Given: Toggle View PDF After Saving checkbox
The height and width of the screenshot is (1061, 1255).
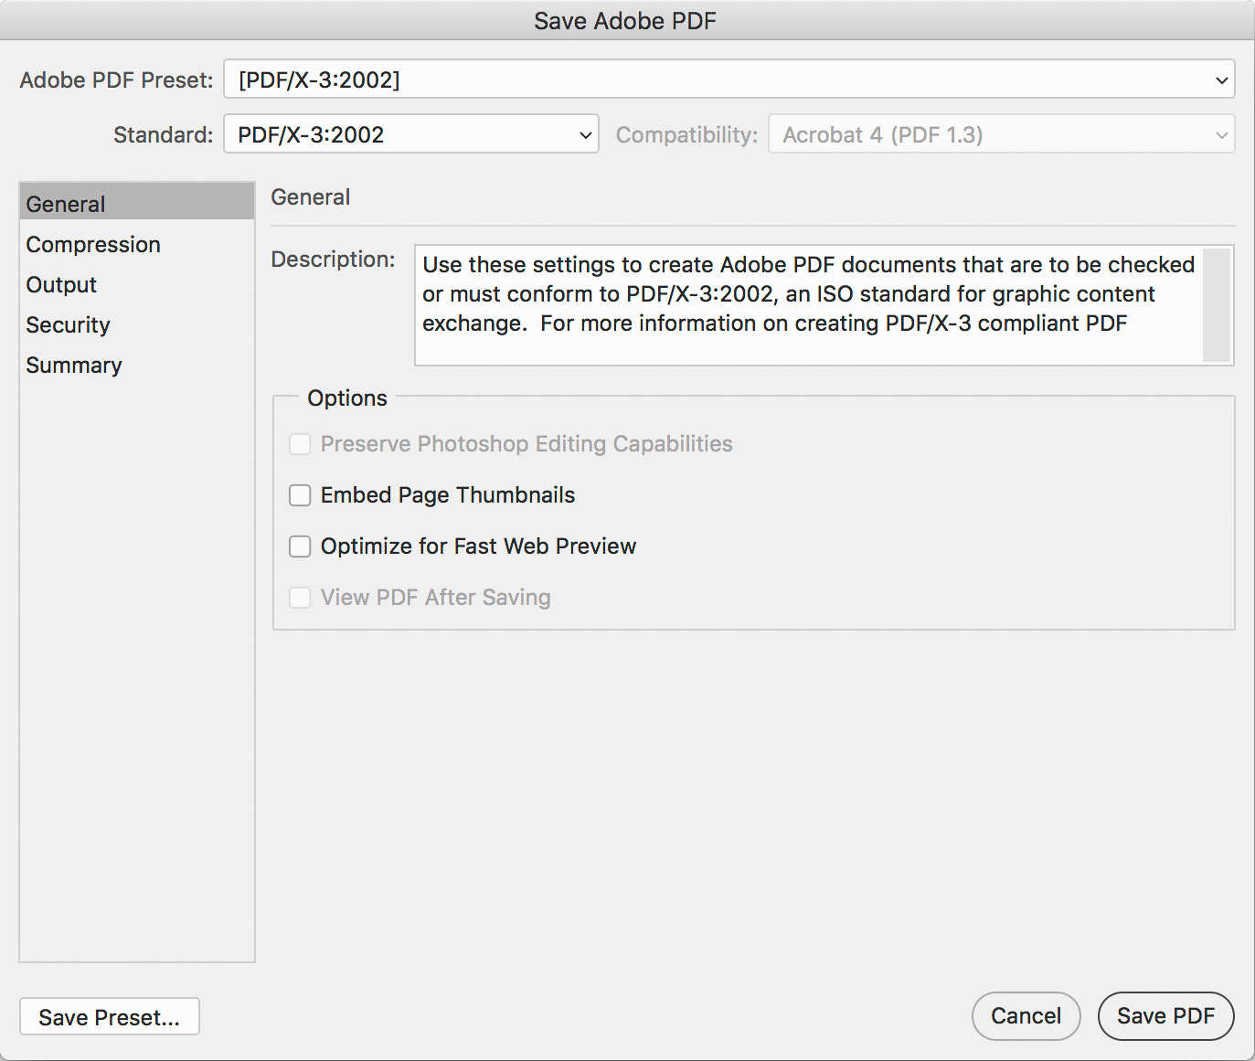Looking at the screenshot, I should [x=300, y=598].
